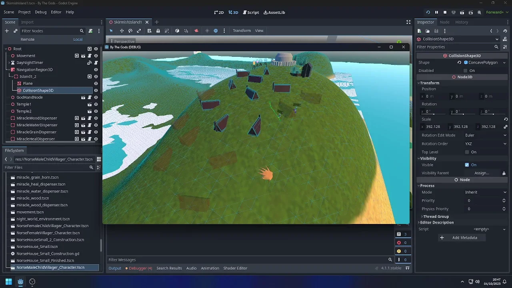Hide the Plane node
Image resolution: width=512 pixels, height=288 pixels.
(x=96, y=83)
